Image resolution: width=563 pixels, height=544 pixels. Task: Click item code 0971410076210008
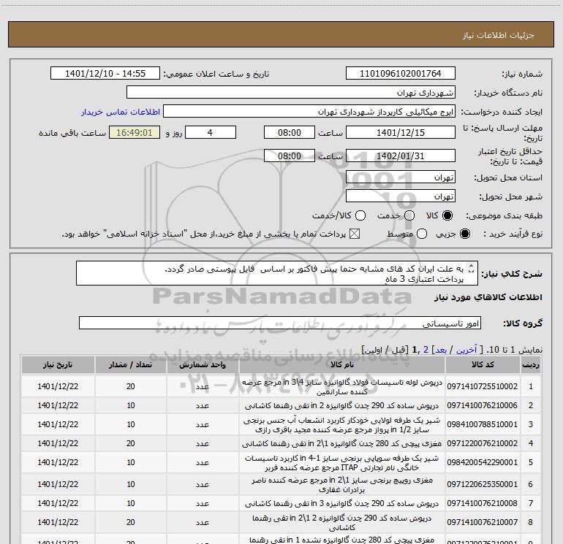[x=483, y=504]
